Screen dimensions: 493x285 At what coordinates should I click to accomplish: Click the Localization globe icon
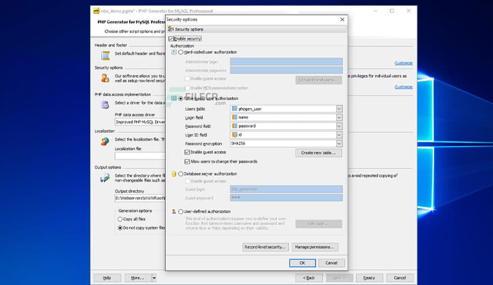105,141
